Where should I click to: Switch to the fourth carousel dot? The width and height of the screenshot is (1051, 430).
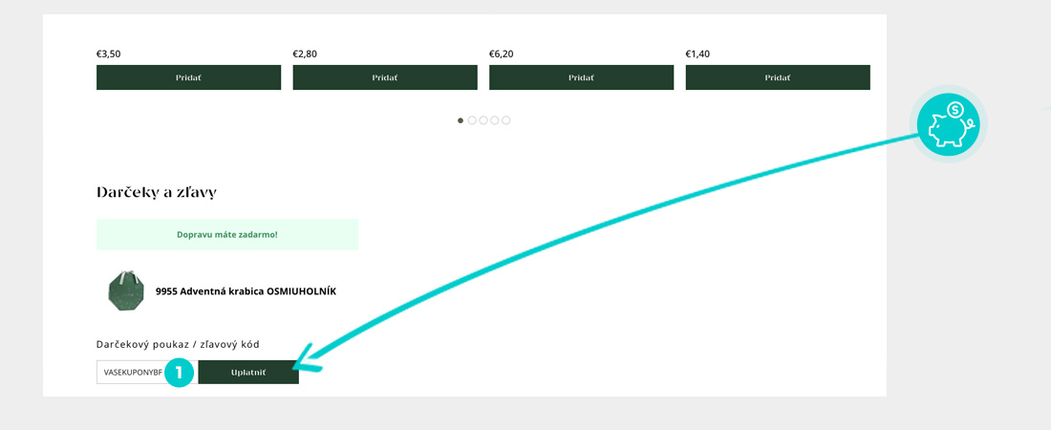(495, 120)
